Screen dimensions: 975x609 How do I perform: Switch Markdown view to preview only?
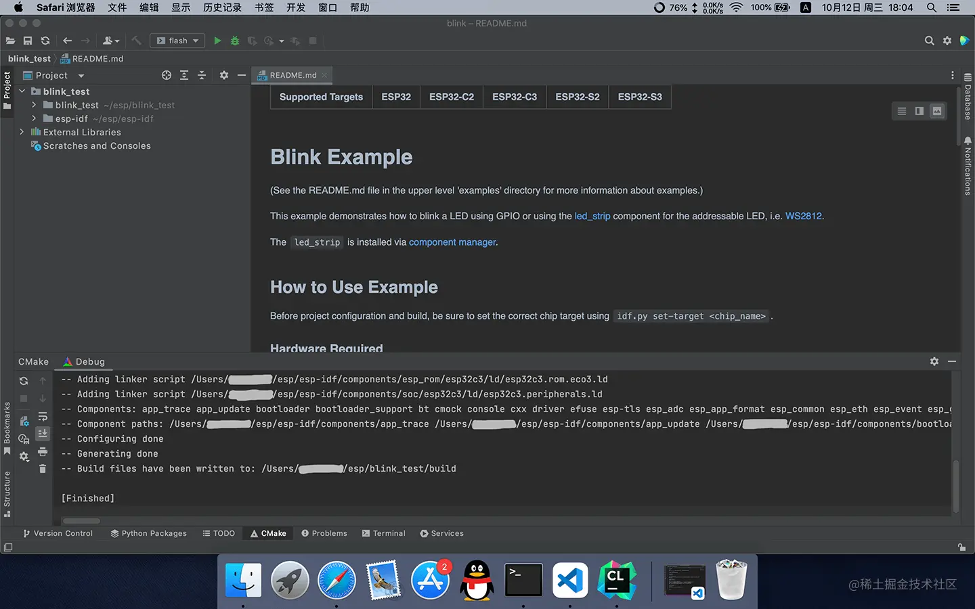[937, 111]
